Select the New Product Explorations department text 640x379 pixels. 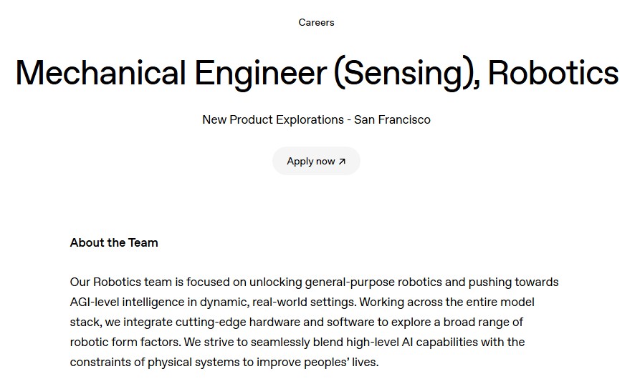point(273,119)
